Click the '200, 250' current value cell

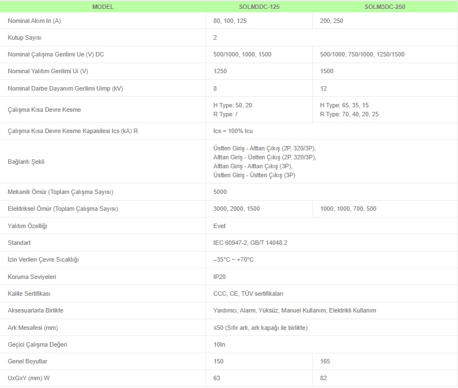tap(332, 21)
